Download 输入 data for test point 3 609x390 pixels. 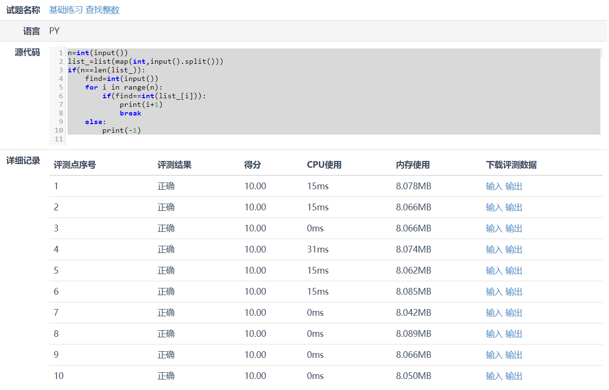pos(494,229)
